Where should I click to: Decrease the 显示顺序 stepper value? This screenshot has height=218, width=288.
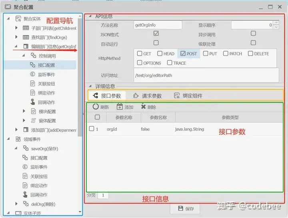coord(276,27)
